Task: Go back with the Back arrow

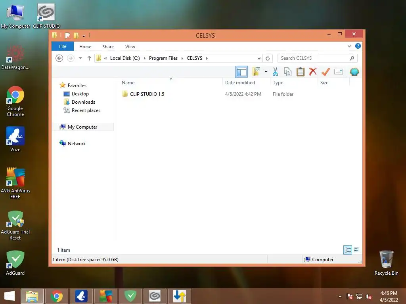Action: (59, 58)
